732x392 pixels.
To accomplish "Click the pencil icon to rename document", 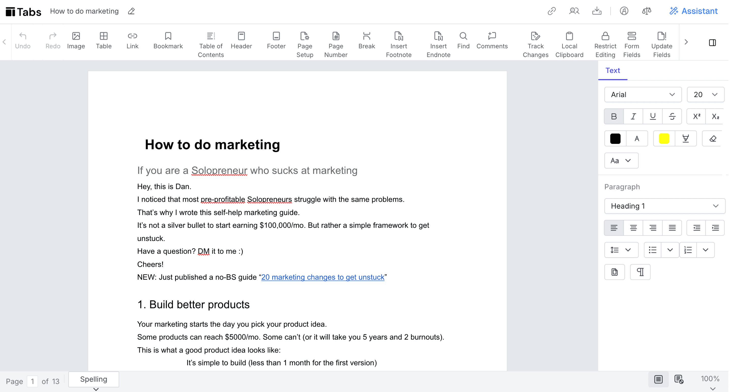I will pyautogui.click(x=131, y=11).
